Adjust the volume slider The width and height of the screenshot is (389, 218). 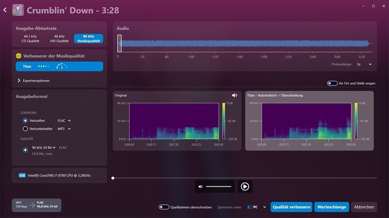(x=218, y=187)
